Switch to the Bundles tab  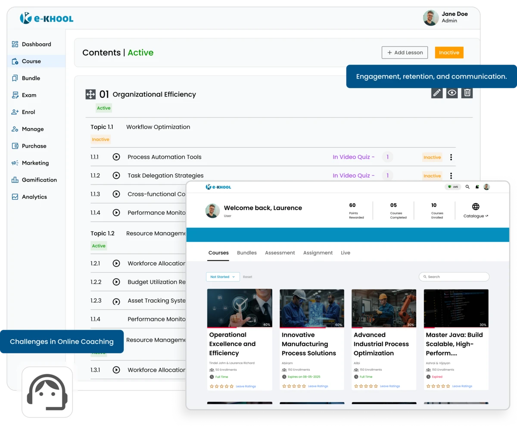[247, 253]
